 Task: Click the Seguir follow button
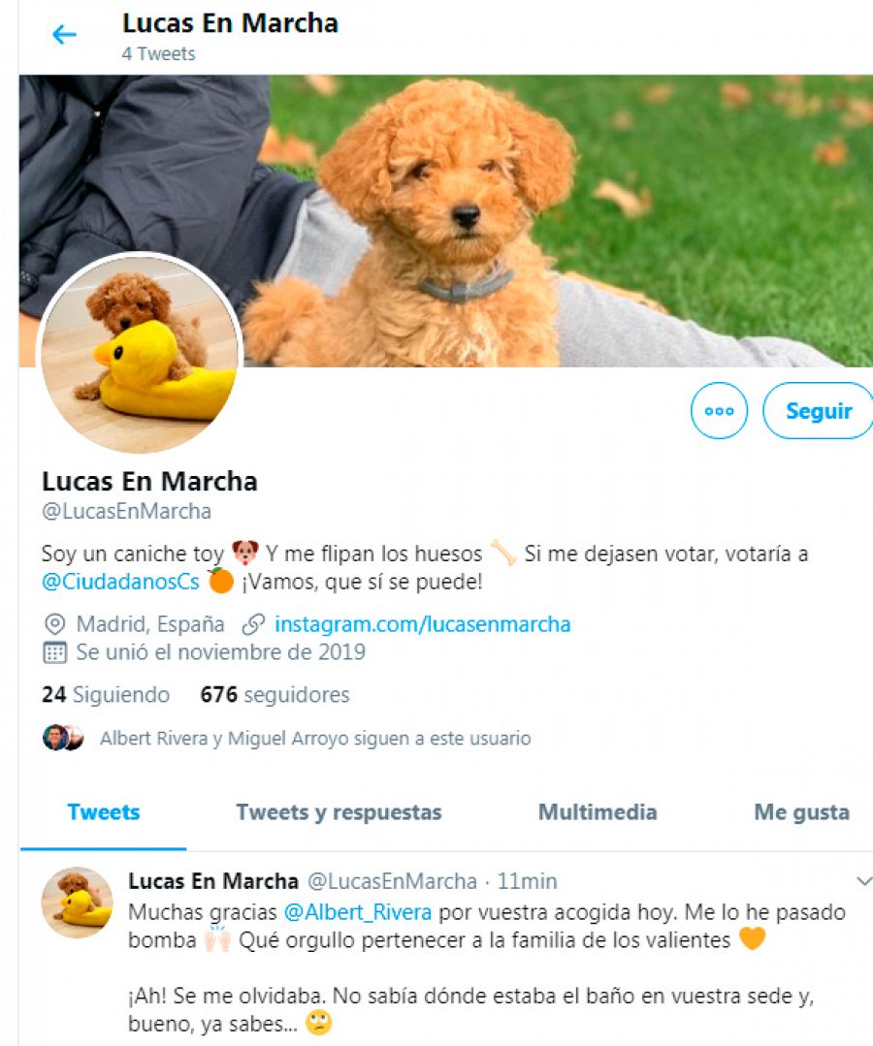pyautogui.click(x=819, y=411)
